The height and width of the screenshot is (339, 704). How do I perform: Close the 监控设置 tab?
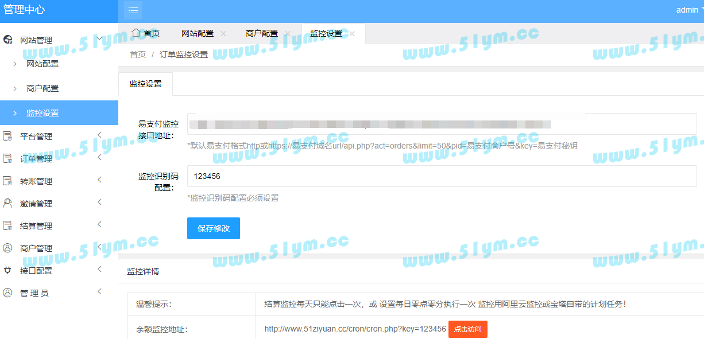pos(352,33)
